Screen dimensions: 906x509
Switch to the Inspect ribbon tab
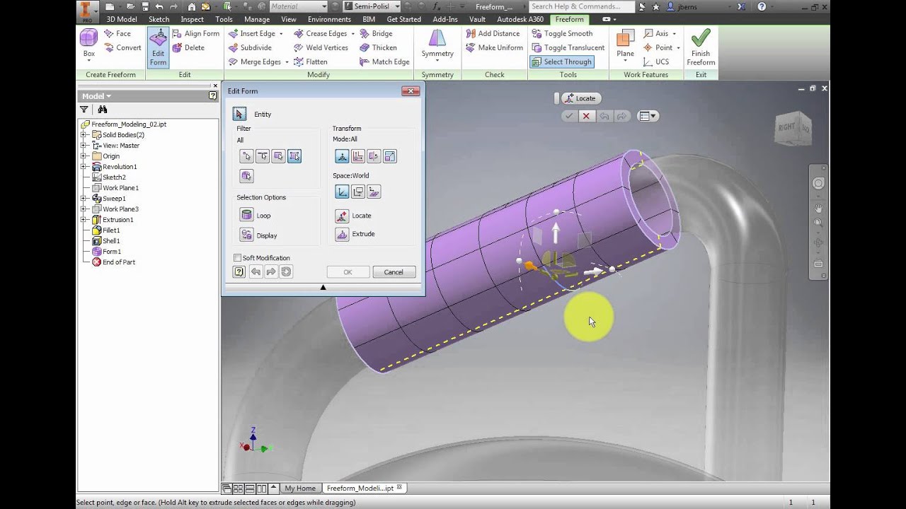[x=192, y=19]
